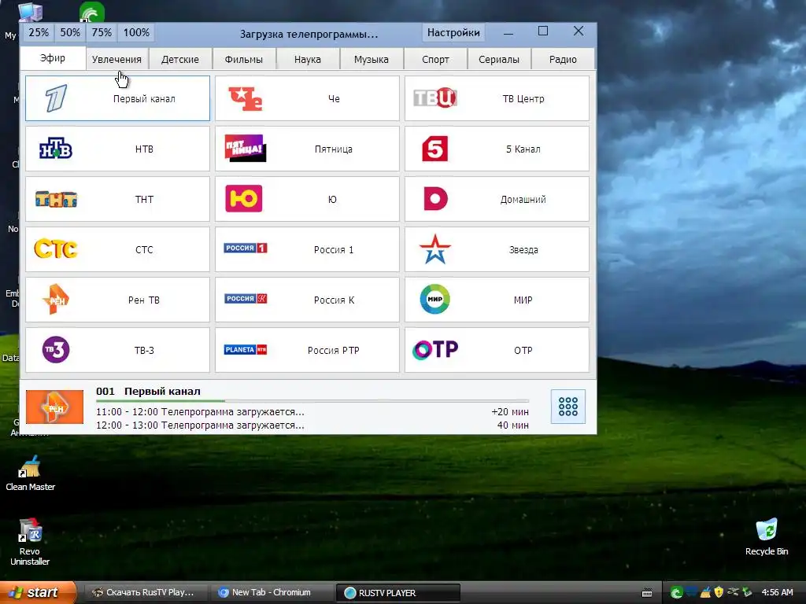This screenshot has width=806, height=604.
Task: Set window size to 50%
Action: click(x=70, y=32)
